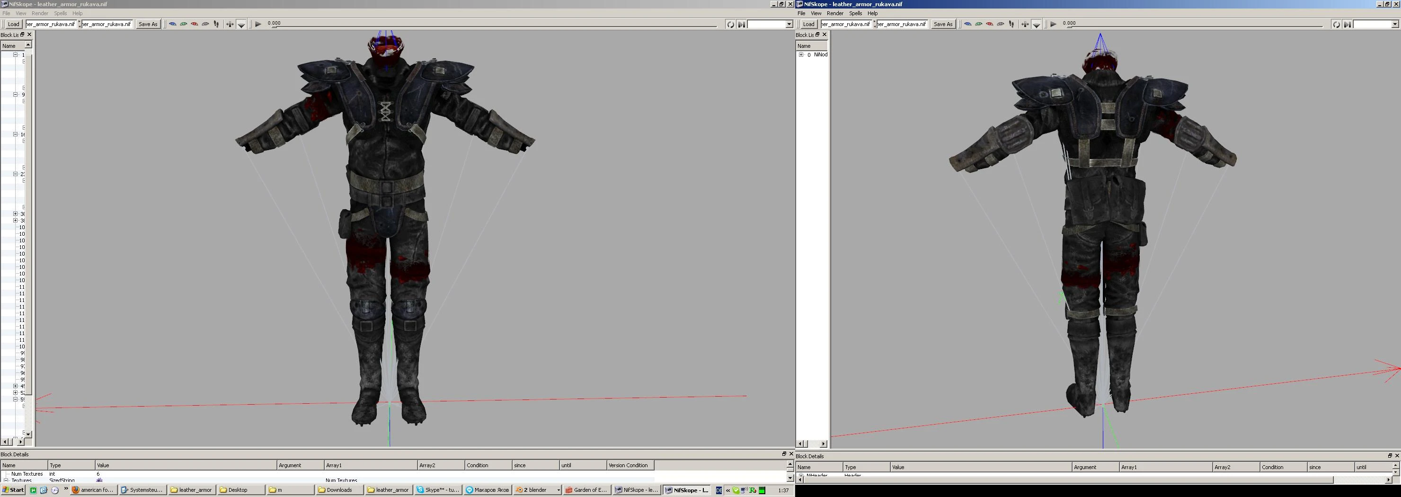Click the blue eye view icon in right window
The width and height of the screenshot is (1401, 497).
click(967, 24)
